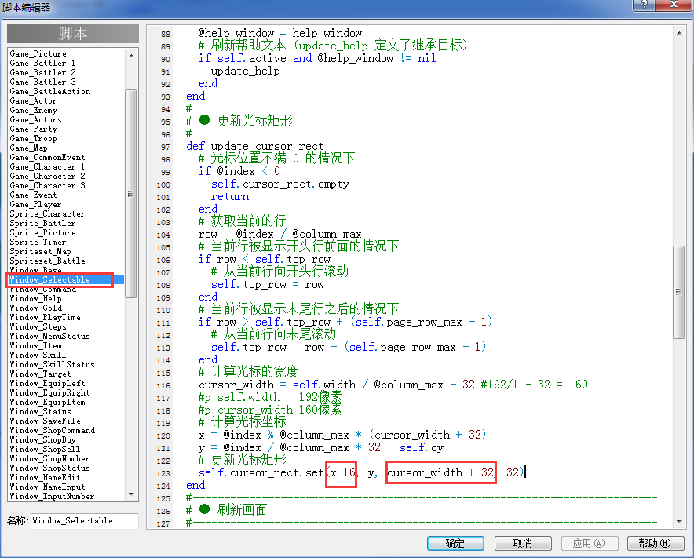Image resolution: width=694 pixels, height=558 pixels.
Task: Select Window_Item script
Action: click(x=36, y=346)
